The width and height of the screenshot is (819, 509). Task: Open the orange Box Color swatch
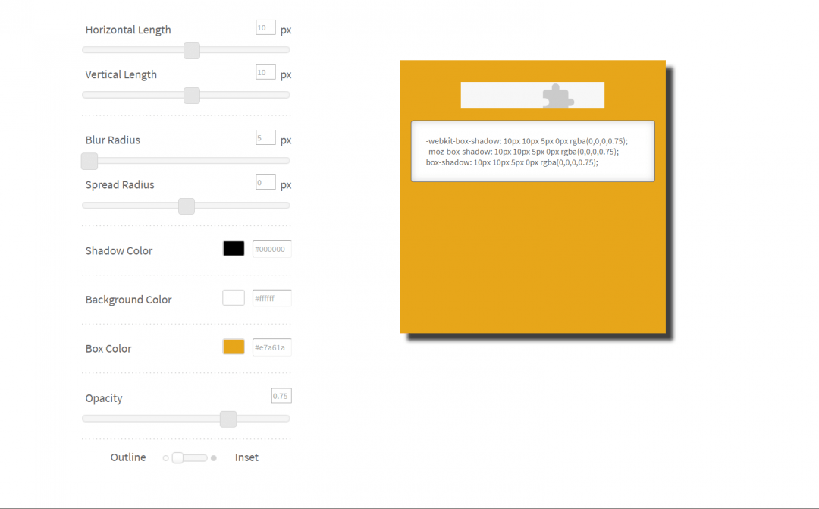coord(234,347)
